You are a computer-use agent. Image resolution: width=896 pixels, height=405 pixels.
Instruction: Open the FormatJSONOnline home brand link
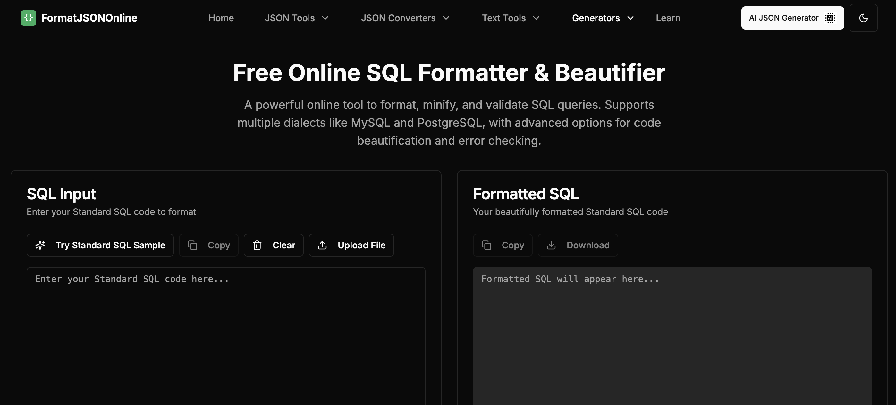[79, 18]
